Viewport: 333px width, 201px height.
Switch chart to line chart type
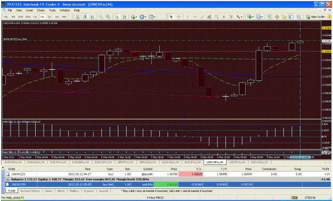click(x=92, y=17)
